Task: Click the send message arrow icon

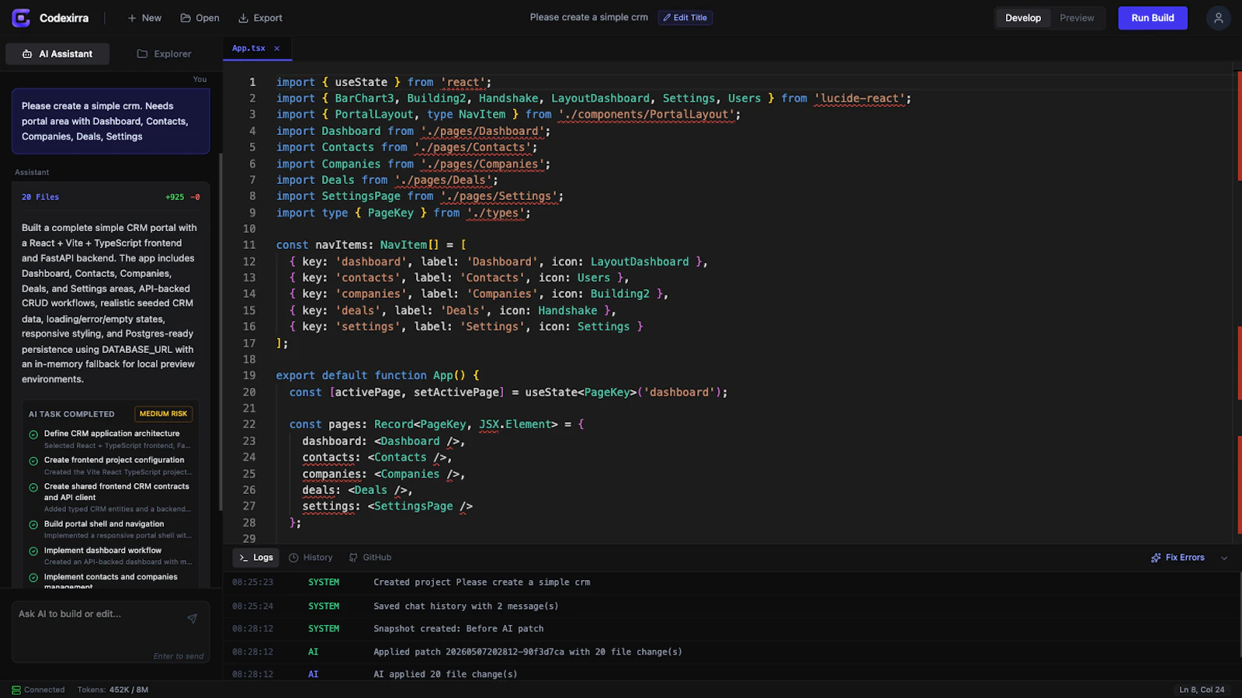Action: (192, 618)
